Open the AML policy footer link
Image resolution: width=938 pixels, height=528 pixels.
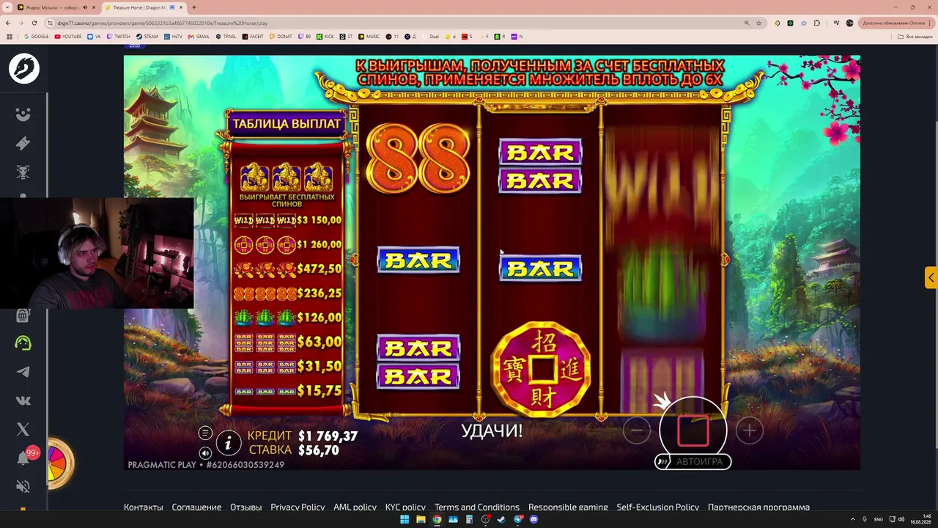(x=355, y=507)
